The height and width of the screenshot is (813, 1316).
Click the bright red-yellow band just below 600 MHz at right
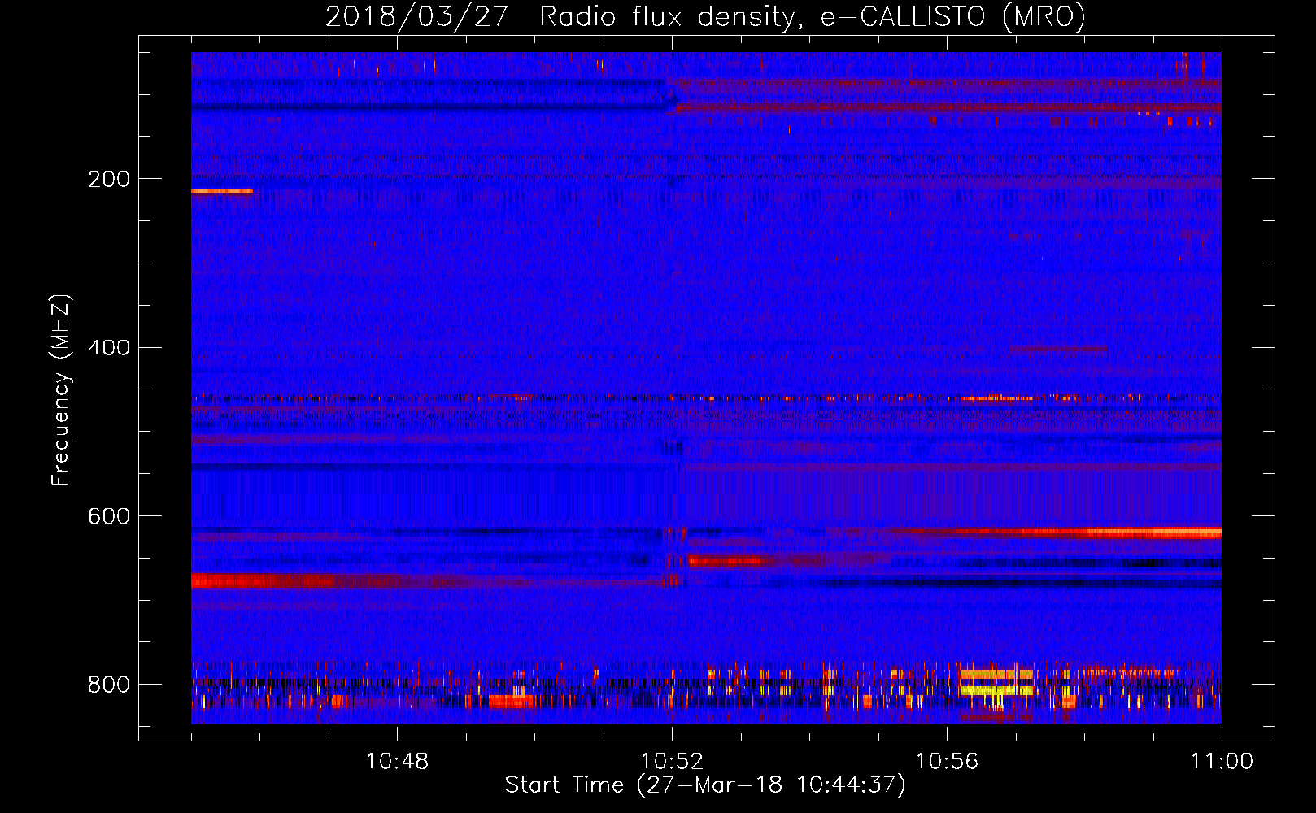[1090, 533]
